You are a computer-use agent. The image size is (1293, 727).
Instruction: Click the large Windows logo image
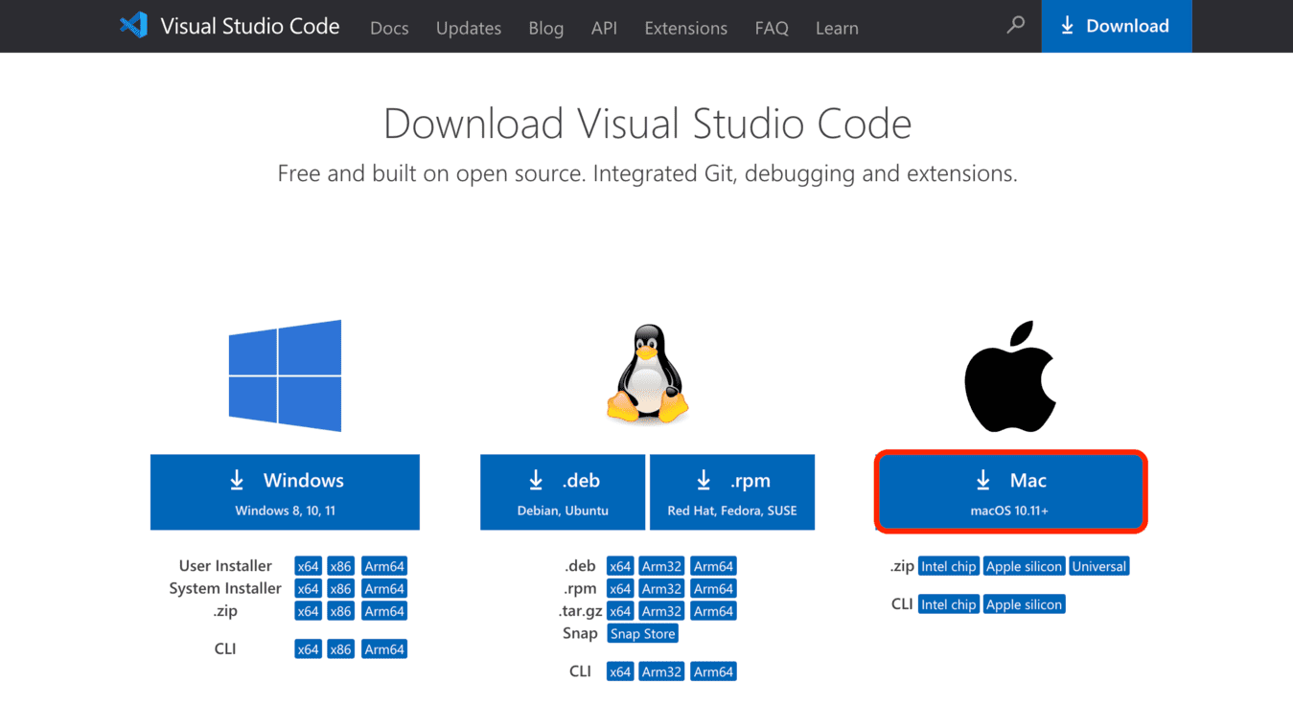point(285,375)
